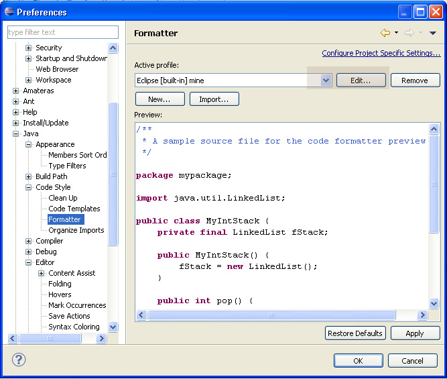Click the Edit... profile button
The image size is (447, 379).
point(361,80)
